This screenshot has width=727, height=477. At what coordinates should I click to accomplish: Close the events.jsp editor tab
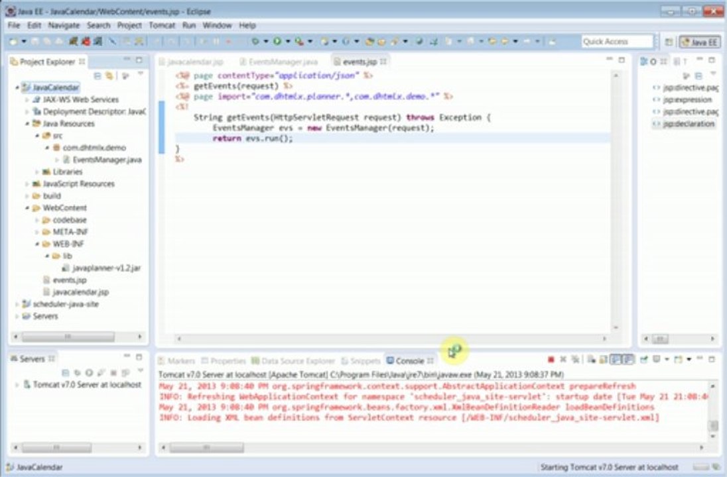[383, 62]
